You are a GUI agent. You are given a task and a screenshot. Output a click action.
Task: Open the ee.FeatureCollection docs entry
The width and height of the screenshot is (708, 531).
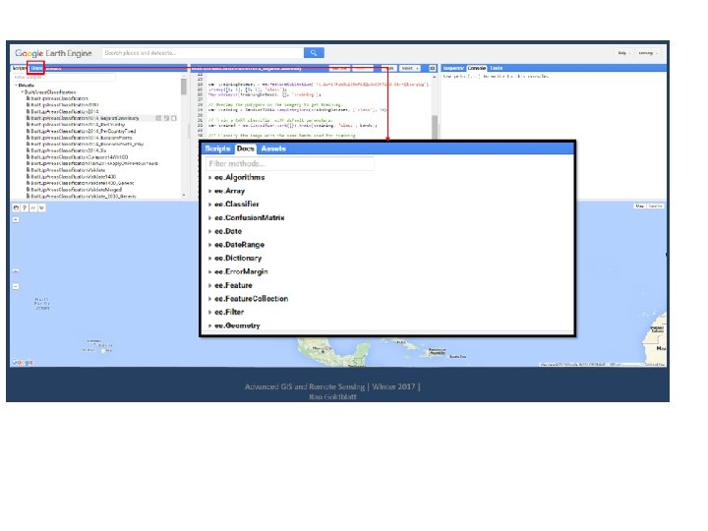tap(251, 299)
